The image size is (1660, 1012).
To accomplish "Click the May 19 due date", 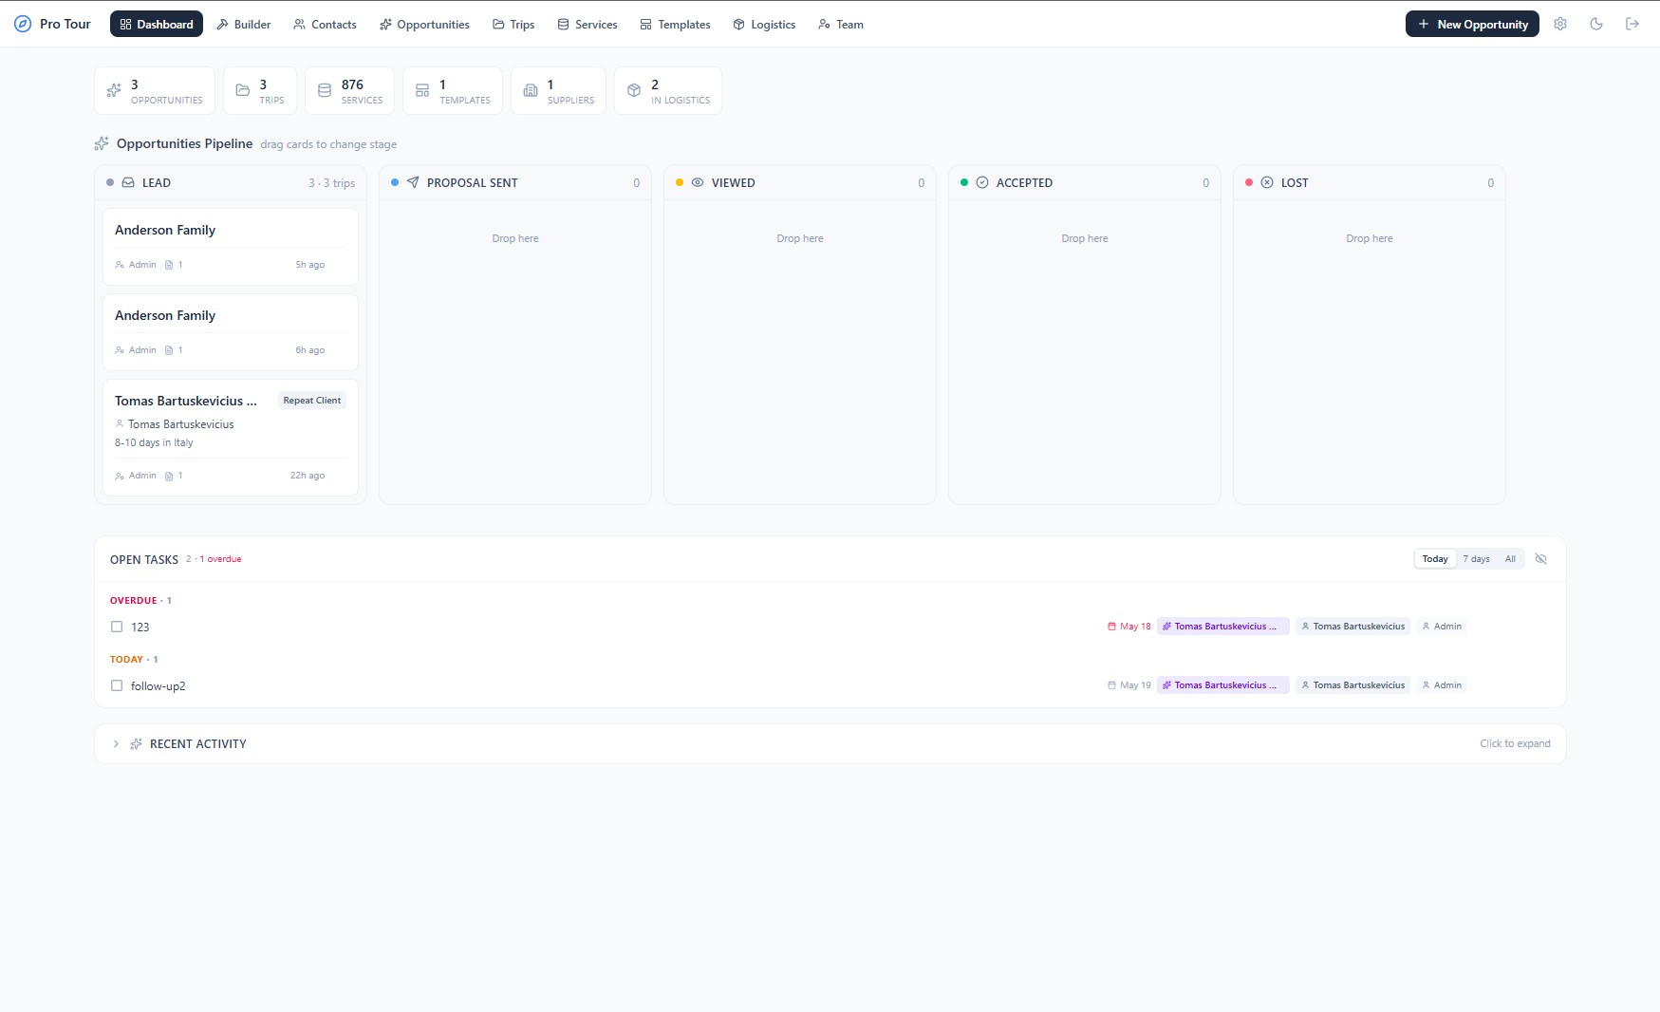I will 1129,685.
